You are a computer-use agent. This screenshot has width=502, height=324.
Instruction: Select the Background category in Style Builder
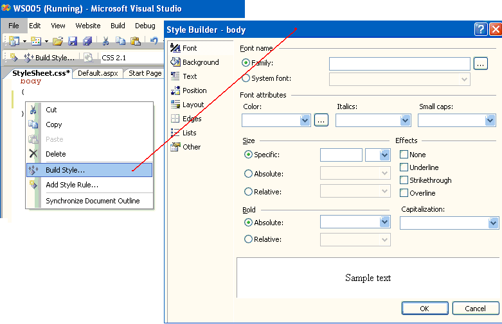(195, 62)
